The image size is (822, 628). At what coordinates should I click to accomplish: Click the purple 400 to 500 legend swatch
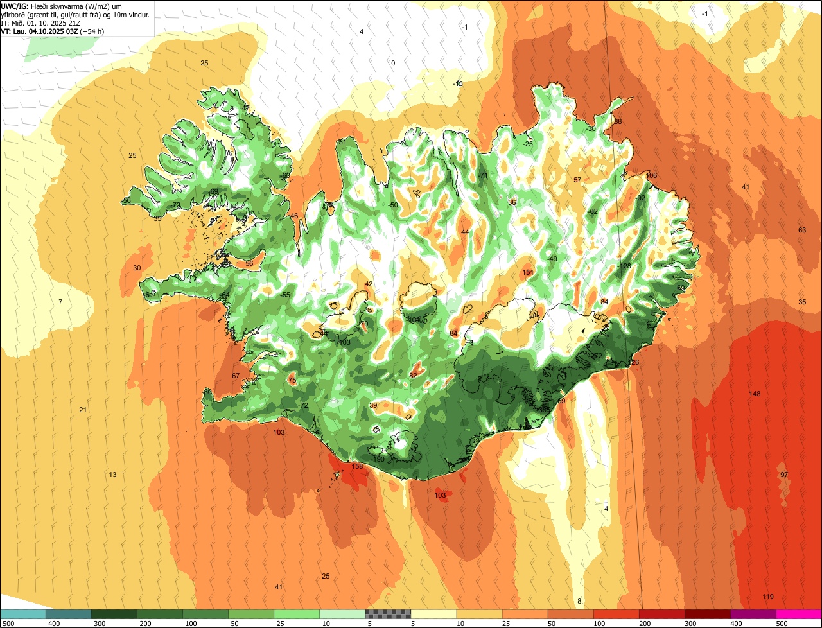[752, 614]
